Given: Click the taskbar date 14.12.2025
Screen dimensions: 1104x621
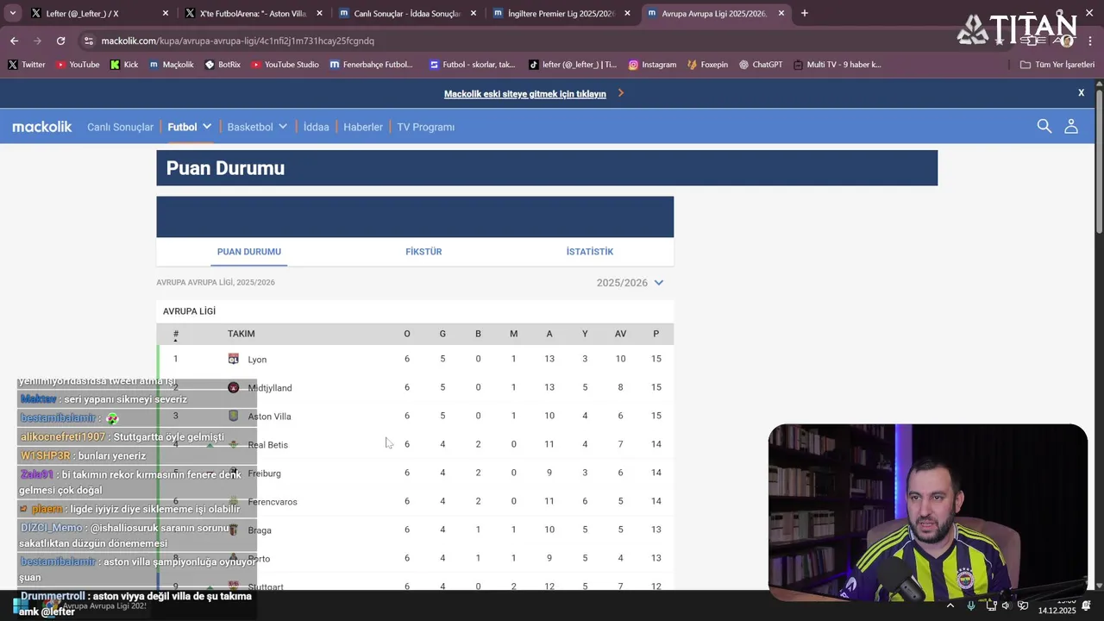Looking at the screenshot, I should [x=1057, y=611].
